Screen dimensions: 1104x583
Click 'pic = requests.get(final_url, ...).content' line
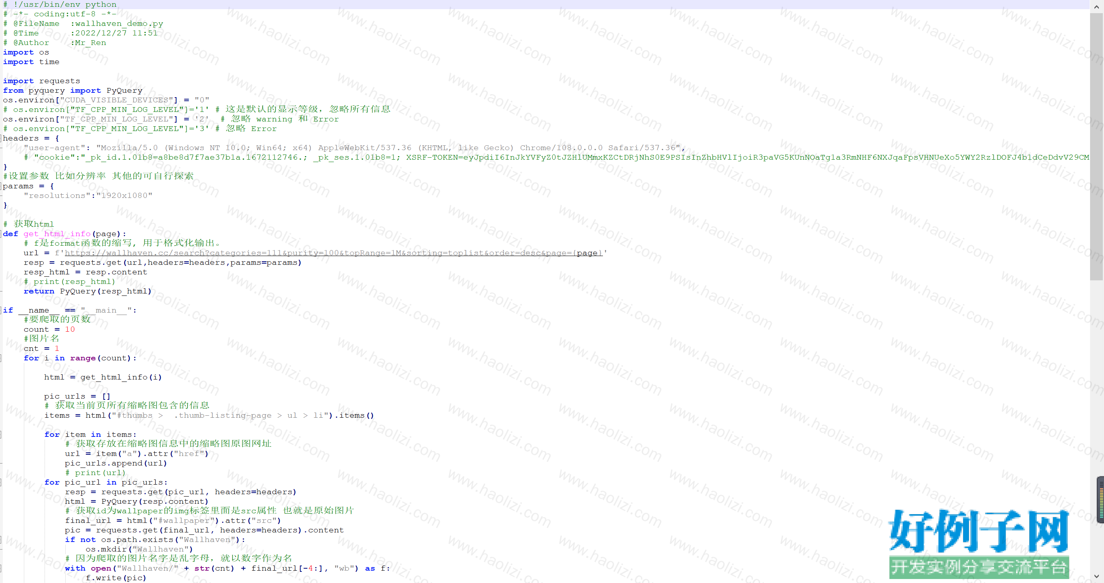tap(205, 530)
